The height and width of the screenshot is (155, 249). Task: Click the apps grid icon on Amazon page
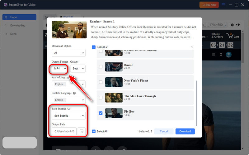213,55
